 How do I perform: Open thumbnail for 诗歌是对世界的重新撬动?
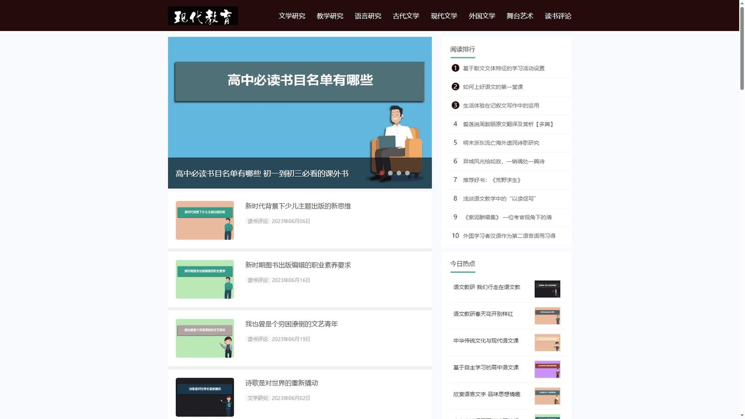click(x=205, y=397)
